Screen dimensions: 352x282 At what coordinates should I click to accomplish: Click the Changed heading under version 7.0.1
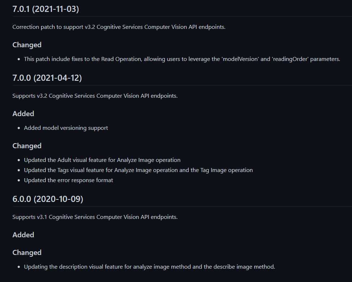(x=27, y=45)
